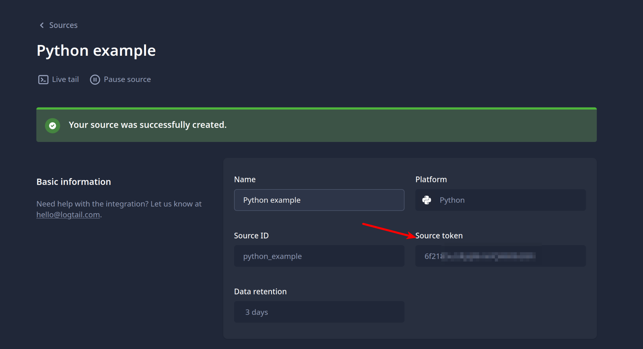Click the green success checkmark icon
The width and height of the screenshot is (643, 349).
pos(52,125)
